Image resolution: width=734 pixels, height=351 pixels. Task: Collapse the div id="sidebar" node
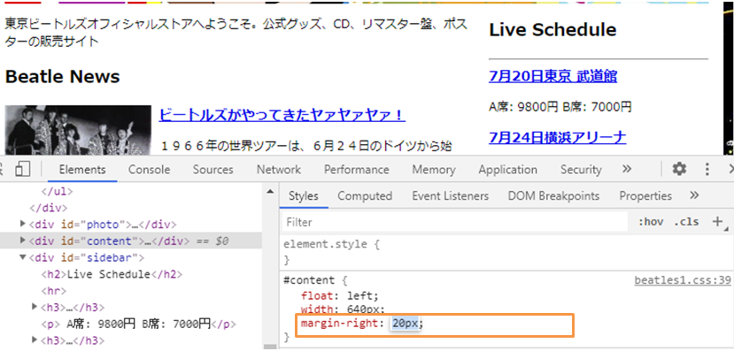pos(23,257)
